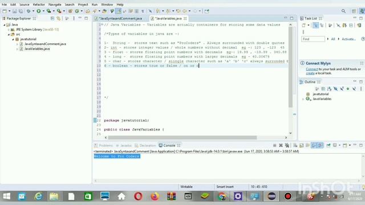
Task: Expand JavaSyntaxandComment.java tree node
Action: click(17, 44)
